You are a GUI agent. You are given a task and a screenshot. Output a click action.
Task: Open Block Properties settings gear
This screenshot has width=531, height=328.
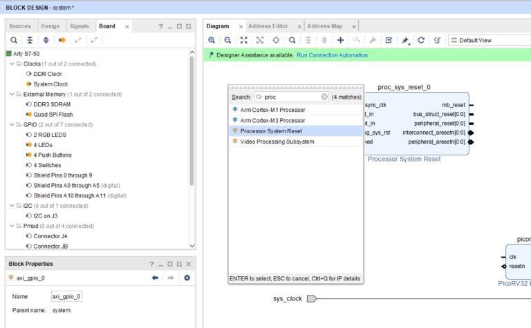point(187,278)
